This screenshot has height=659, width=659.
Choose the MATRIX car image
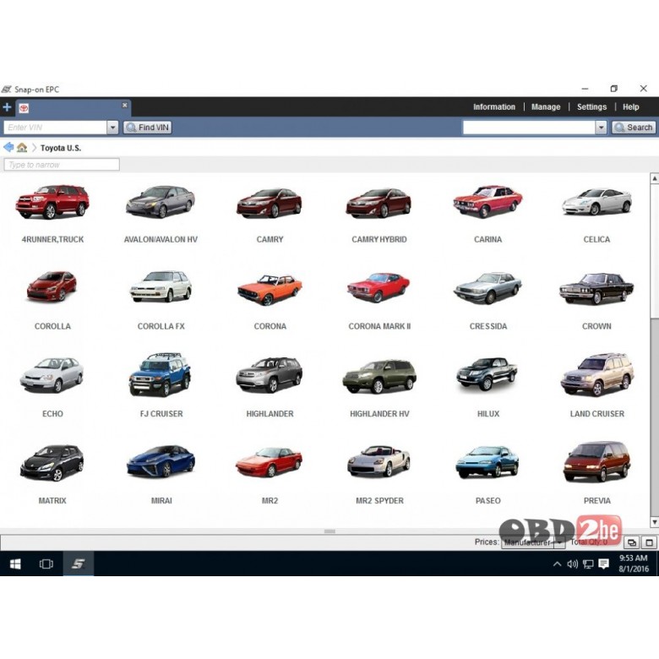pyautogui.click(x=52, y=463)
